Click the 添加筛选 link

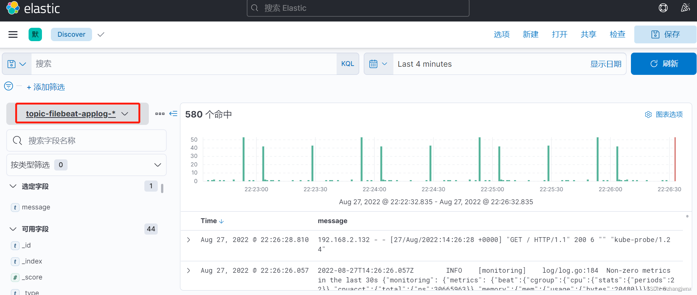click(x=46, y=87)
